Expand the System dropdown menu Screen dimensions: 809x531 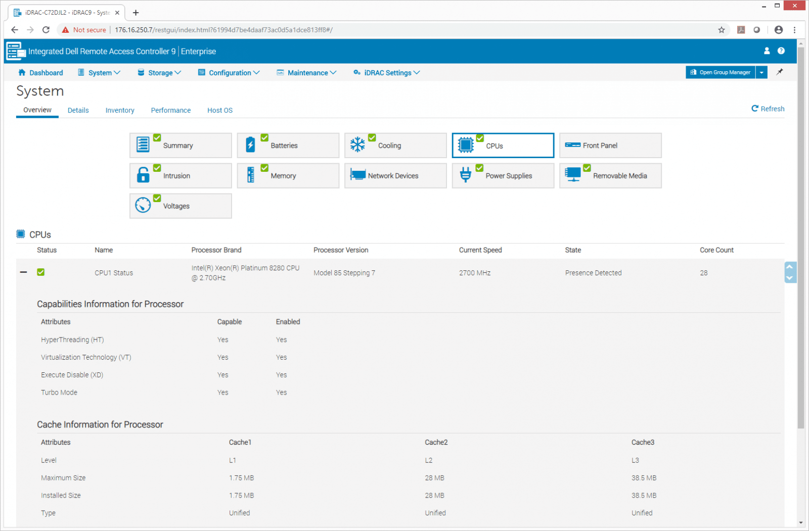pyautogui.click(x=99, y=73)
